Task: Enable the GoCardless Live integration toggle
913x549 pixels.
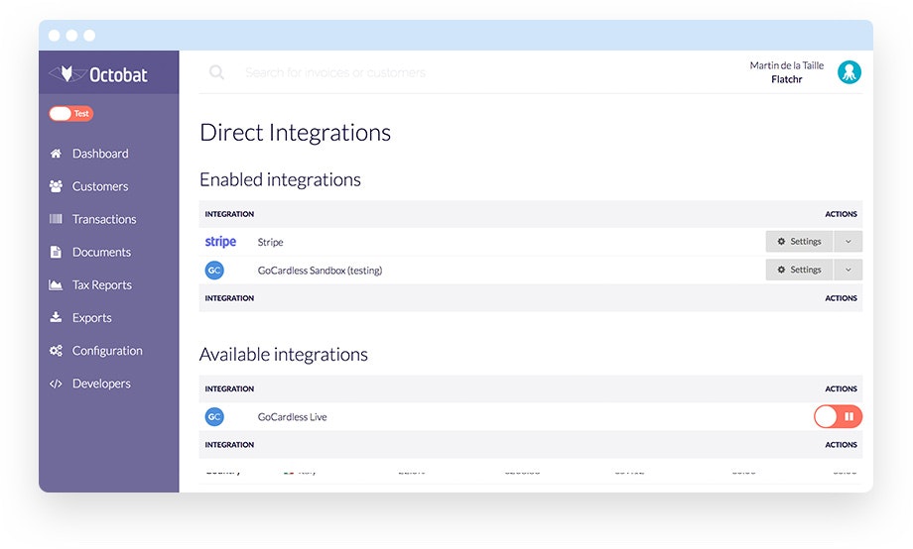Action: [x=838, y=416]
